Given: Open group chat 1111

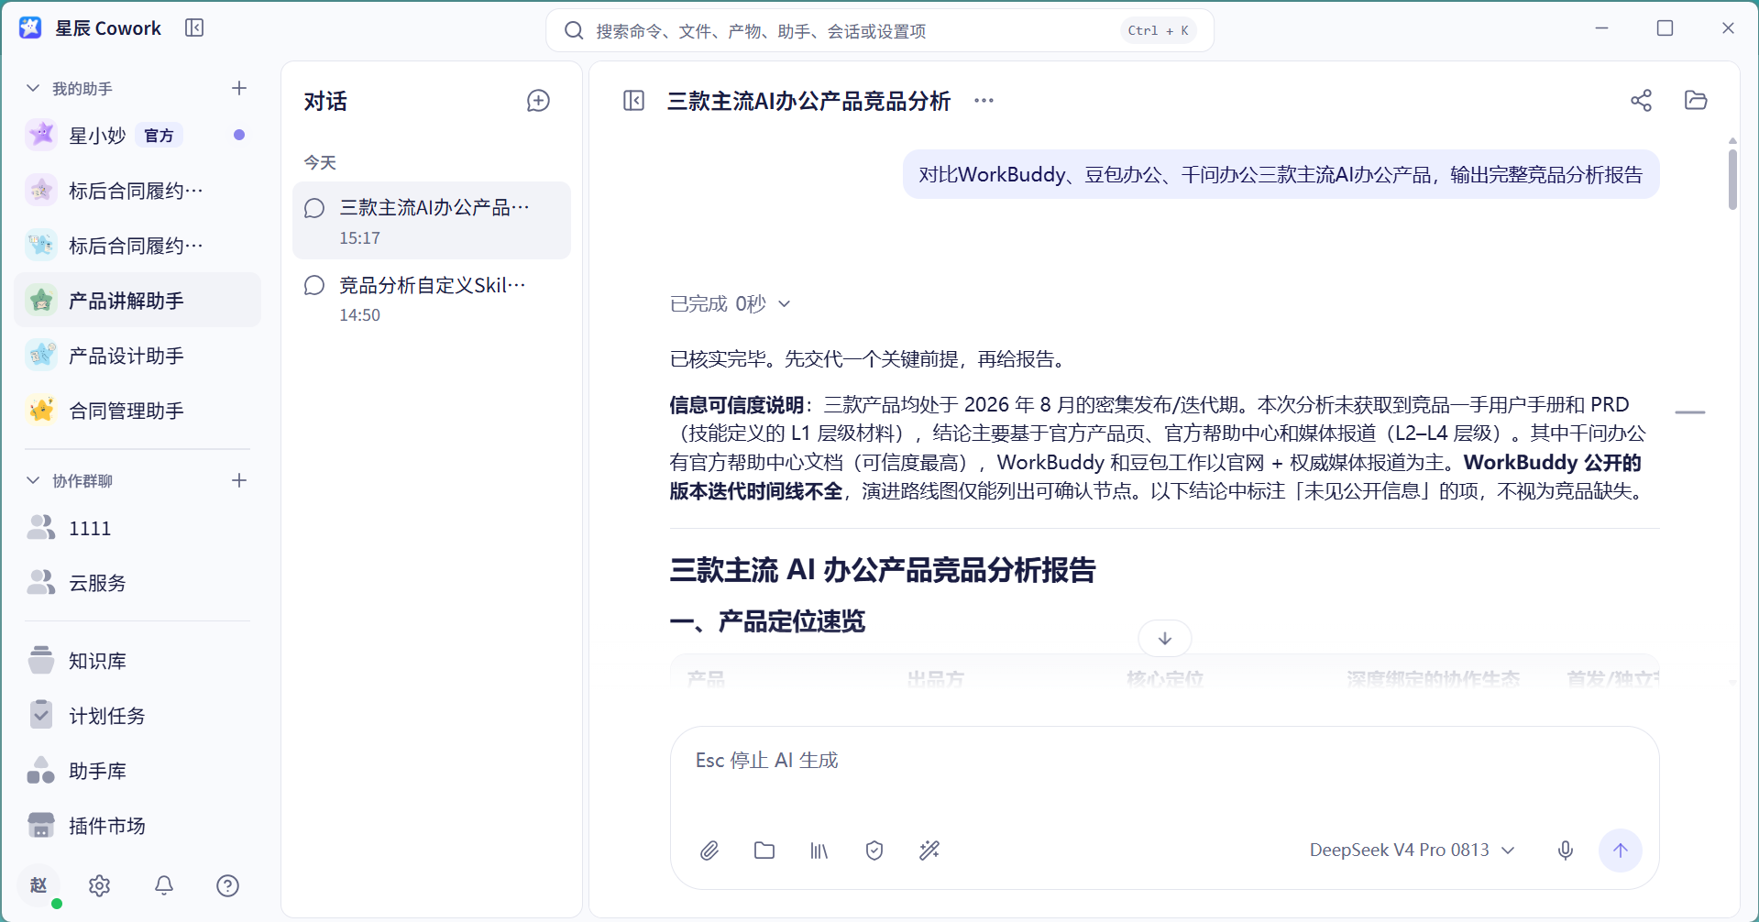Looking at the screenshot, I should pyautogui.click(x=137, y=528).
